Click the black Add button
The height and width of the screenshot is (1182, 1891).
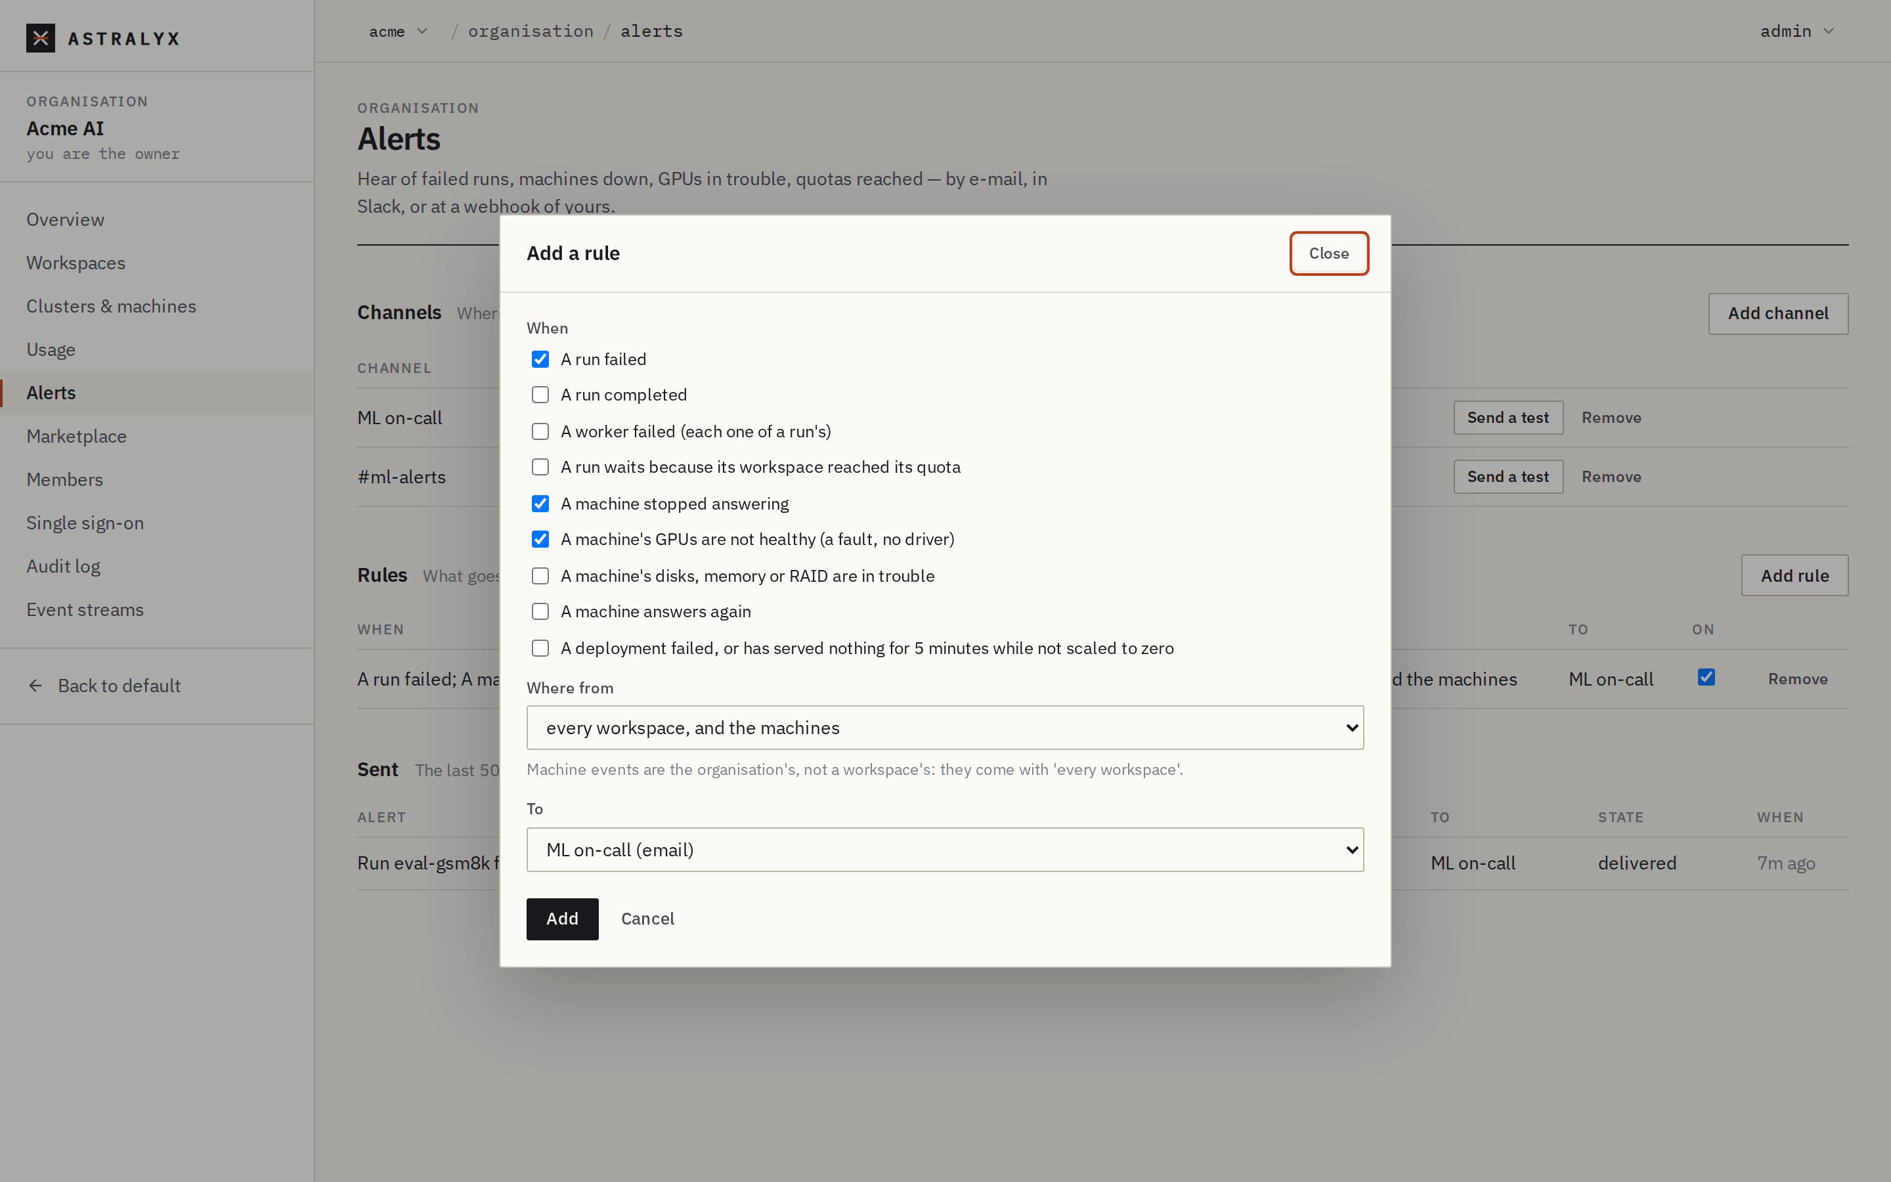point(562,919)
